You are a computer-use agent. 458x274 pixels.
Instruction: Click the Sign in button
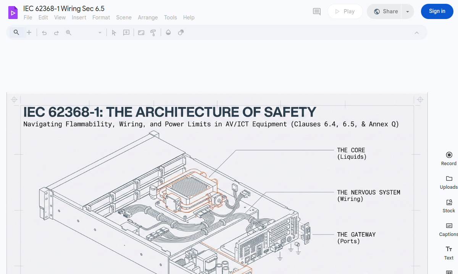pyautogui.click(x=437, y=11)
